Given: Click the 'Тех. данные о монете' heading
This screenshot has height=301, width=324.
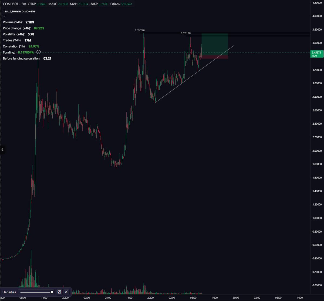Looking at the screenshot, I should [19, 11].
